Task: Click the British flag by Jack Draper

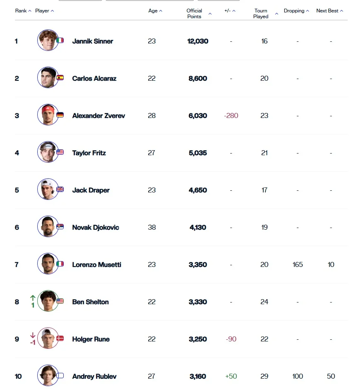Action: click(x=60, y=189)
